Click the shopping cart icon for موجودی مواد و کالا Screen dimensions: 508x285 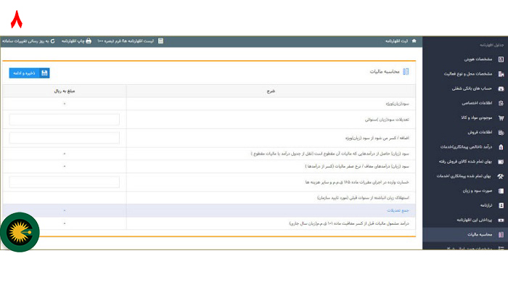(501, 118)
